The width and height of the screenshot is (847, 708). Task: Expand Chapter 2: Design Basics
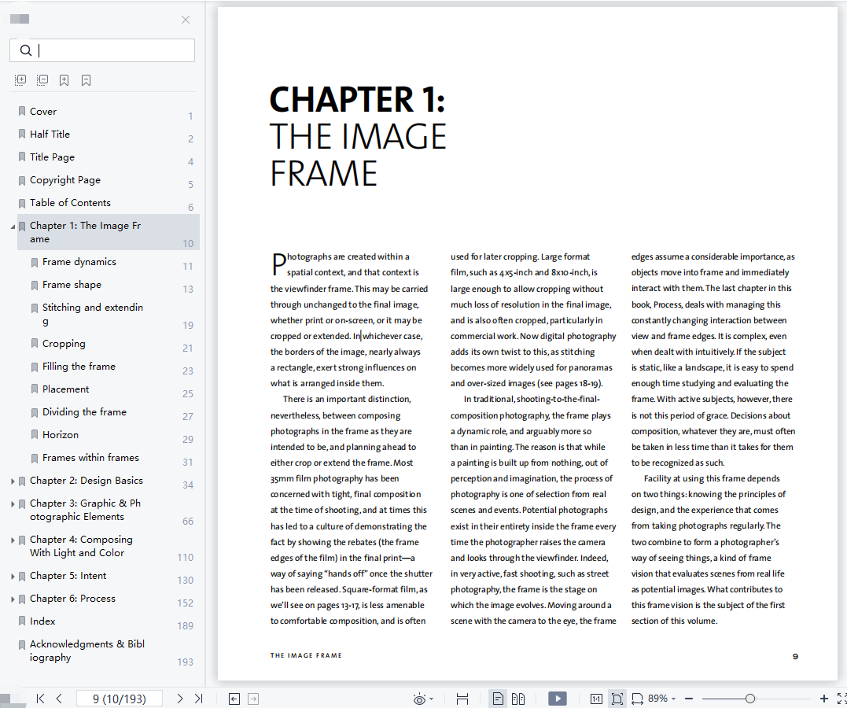click(x=13, y=481)
